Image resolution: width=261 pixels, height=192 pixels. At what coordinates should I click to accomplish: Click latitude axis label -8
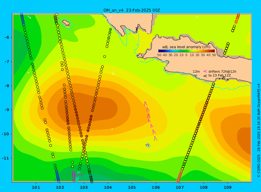[7, 86]
